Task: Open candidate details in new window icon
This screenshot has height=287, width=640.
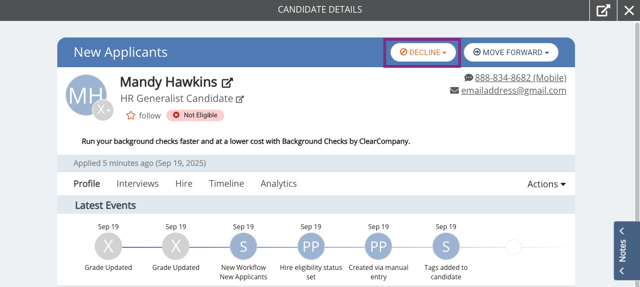Action: point(603,10)
